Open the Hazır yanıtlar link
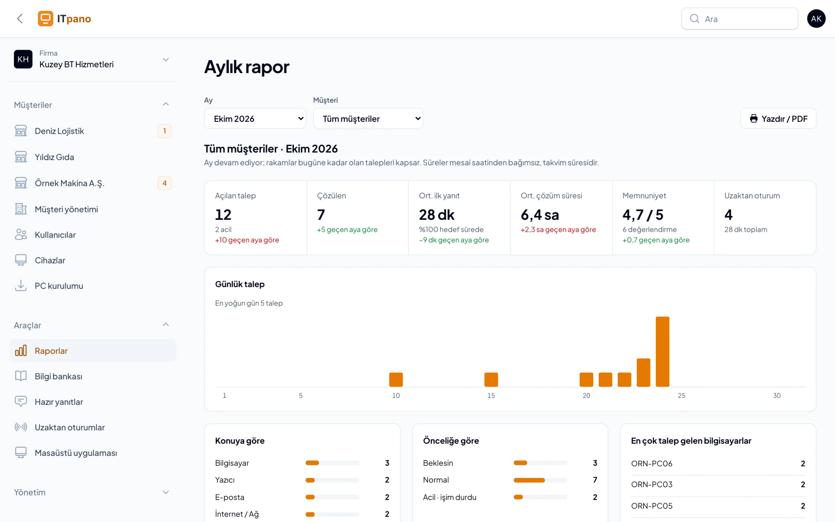 click(x=93, y=402)
